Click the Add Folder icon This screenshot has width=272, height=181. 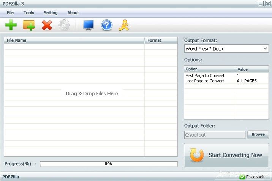pyautogui.click(x=29, y=25)
